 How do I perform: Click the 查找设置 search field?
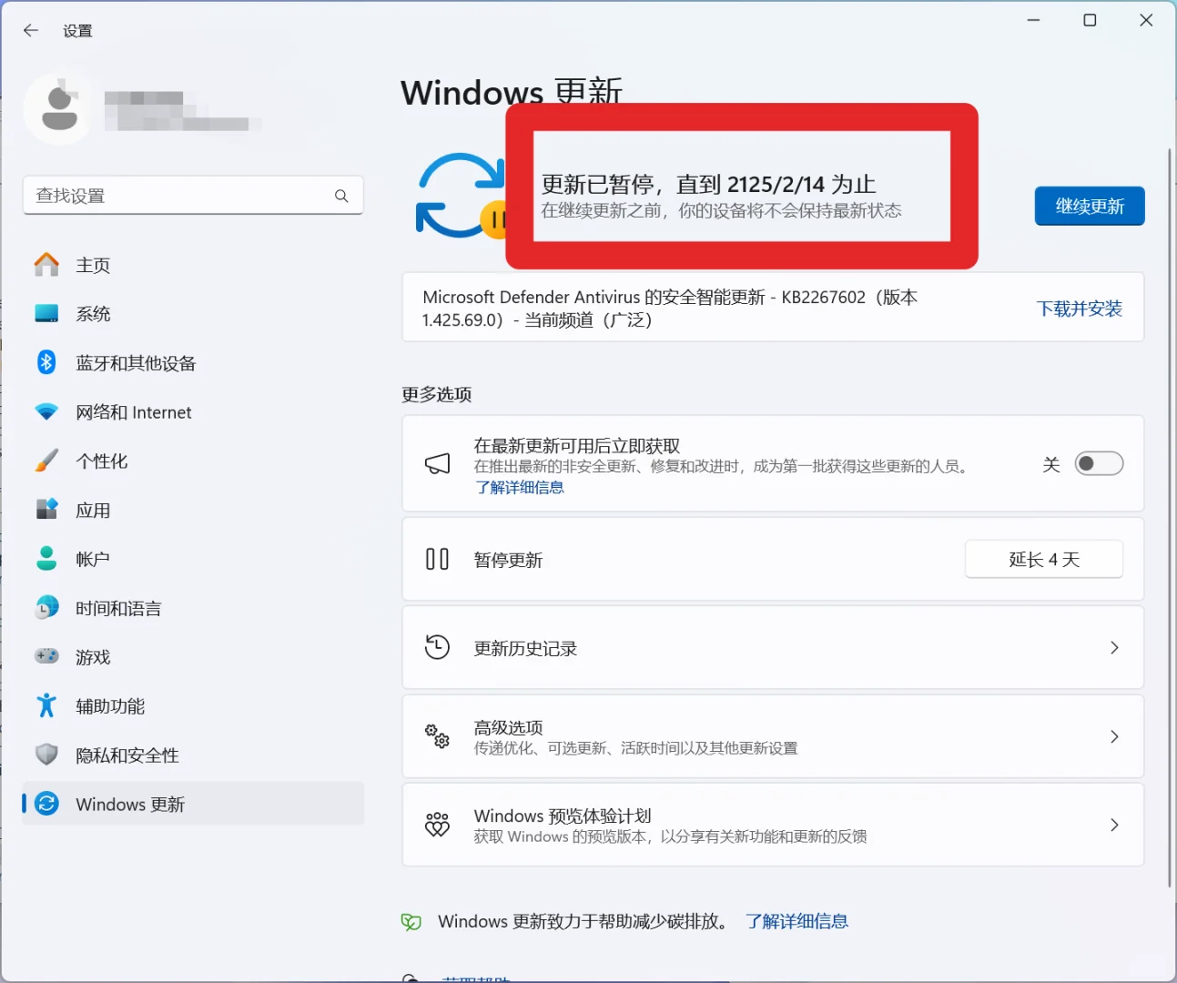tap(193, 195)
